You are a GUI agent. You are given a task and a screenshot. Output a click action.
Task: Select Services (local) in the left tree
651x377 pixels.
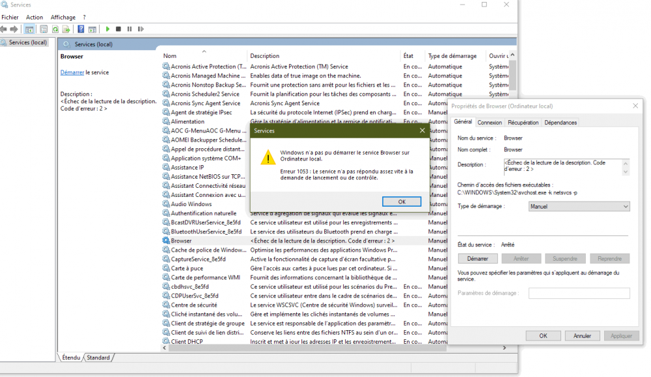(x=27, y=42)
